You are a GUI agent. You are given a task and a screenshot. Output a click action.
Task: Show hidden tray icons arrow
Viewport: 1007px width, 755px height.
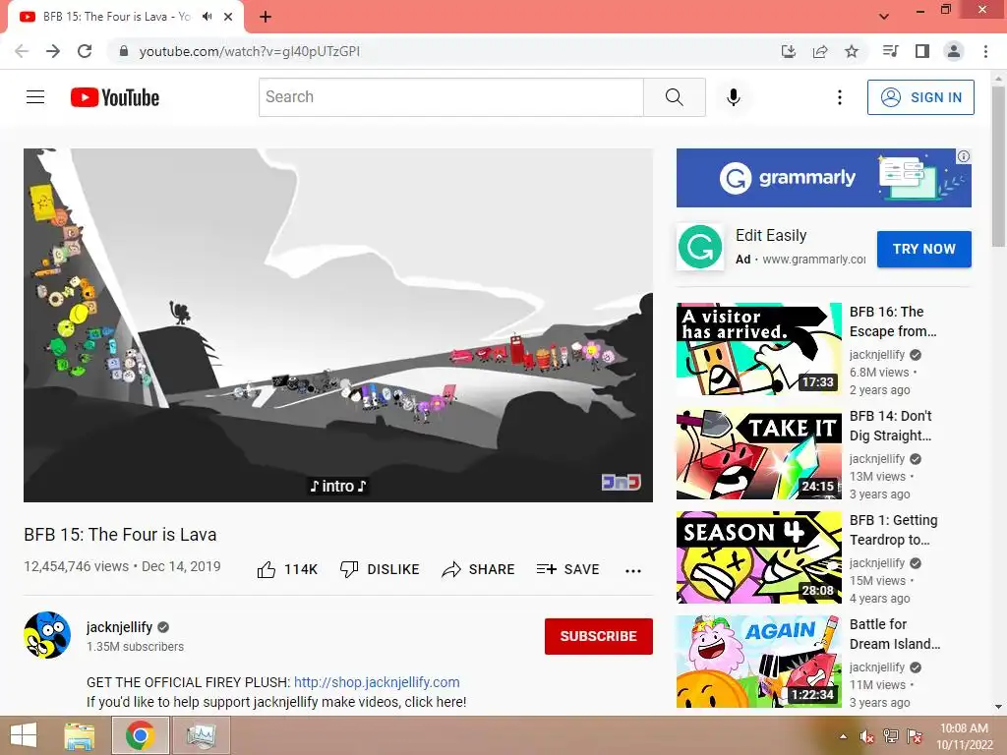[x=843, y=736]
